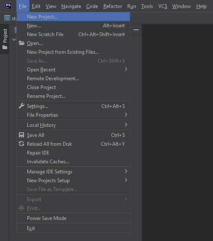Open the File menu

(x=23, y=6)
